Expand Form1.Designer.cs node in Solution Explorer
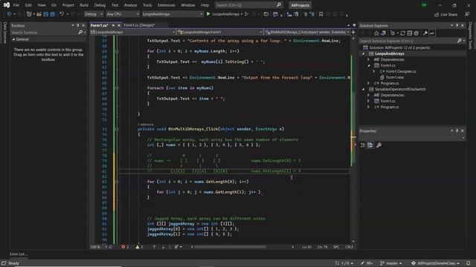 click(374, 71)
